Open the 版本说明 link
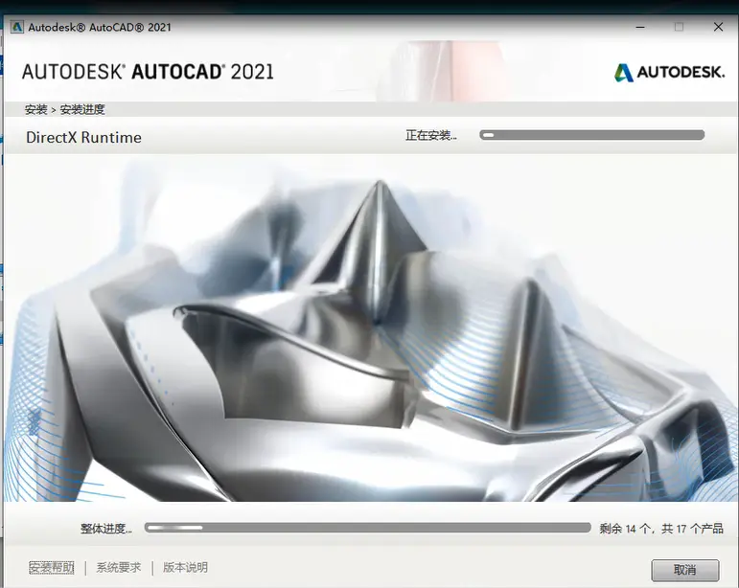This screenshot has width=739, height=588. tap(185, 568)
